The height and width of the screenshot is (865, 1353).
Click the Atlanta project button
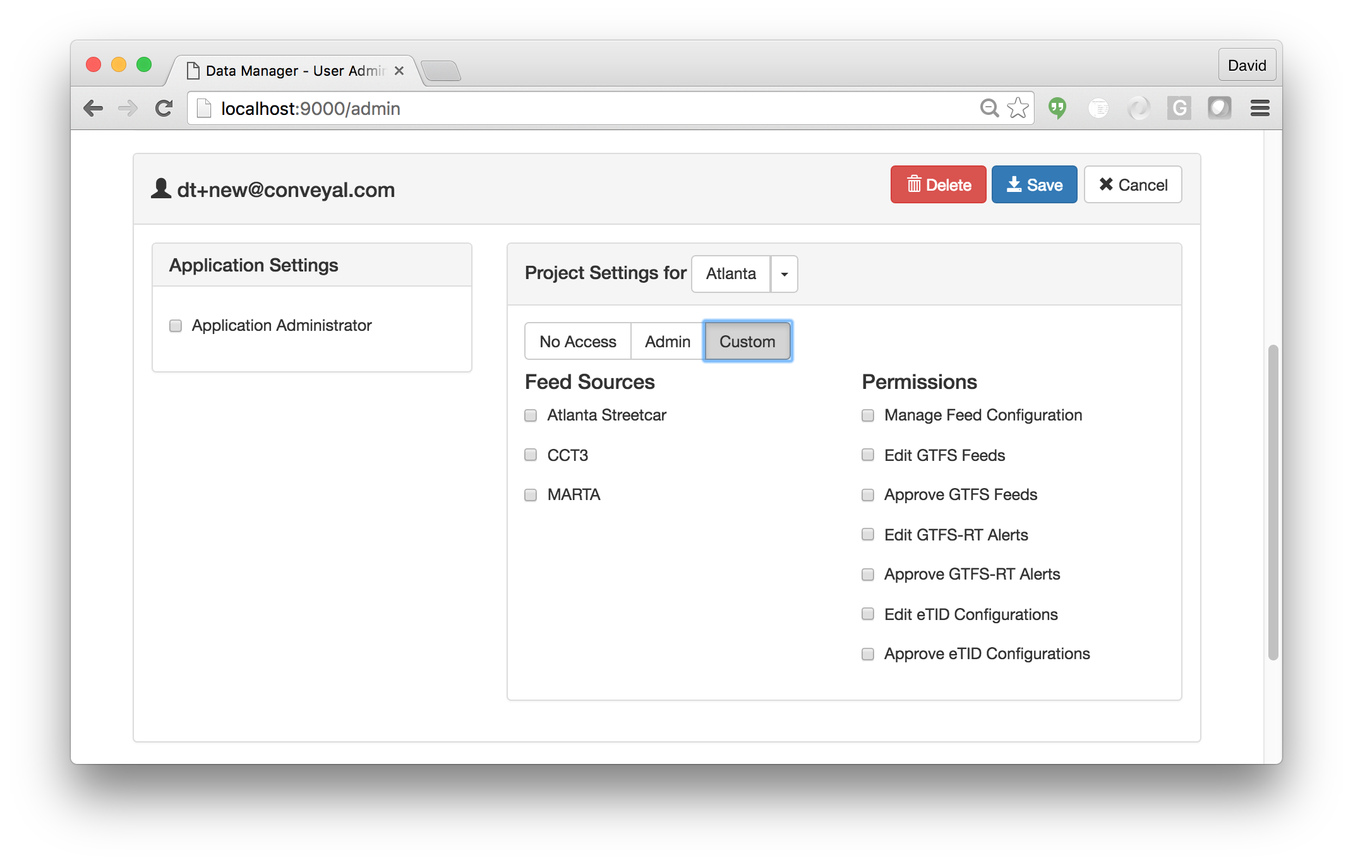click(731, 274)
